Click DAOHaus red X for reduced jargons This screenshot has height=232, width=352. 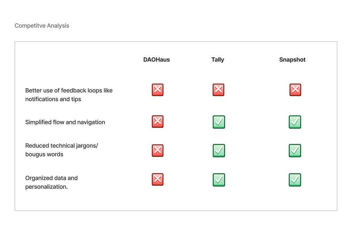click(157, 150)
